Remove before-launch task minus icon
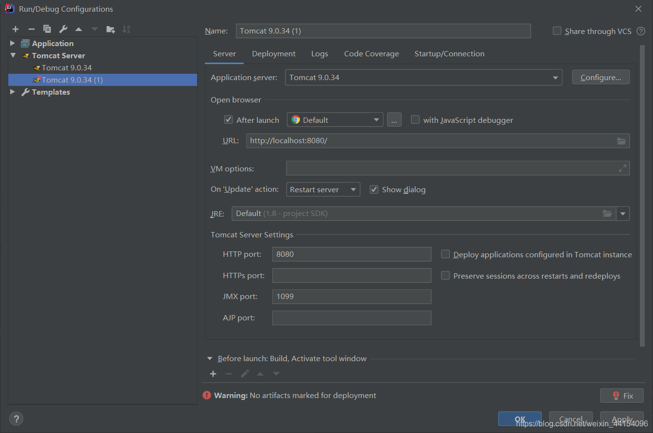The height and width of the screenshot is (433, 653). pyautogui.click(x=229, y=374)
